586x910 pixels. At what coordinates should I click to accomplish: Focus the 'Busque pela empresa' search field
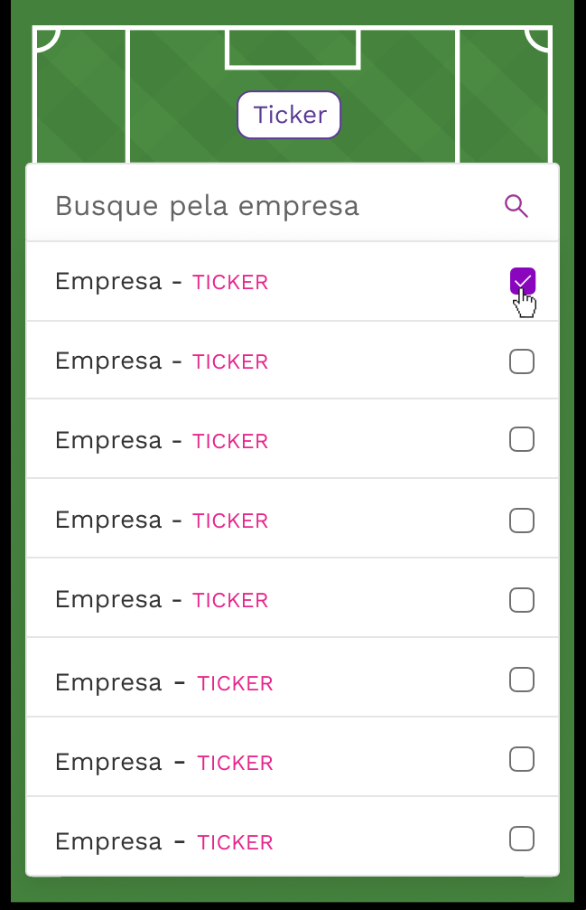coord(293,203)
